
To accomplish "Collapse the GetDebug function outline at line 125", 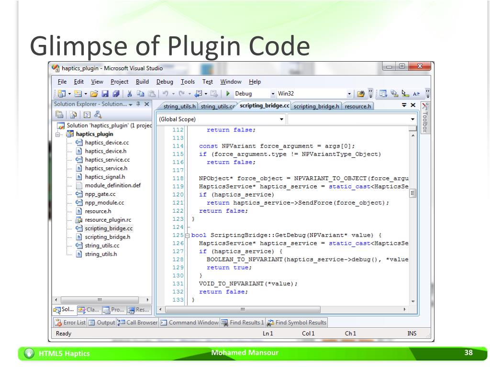I will click(x=187, y=236).
